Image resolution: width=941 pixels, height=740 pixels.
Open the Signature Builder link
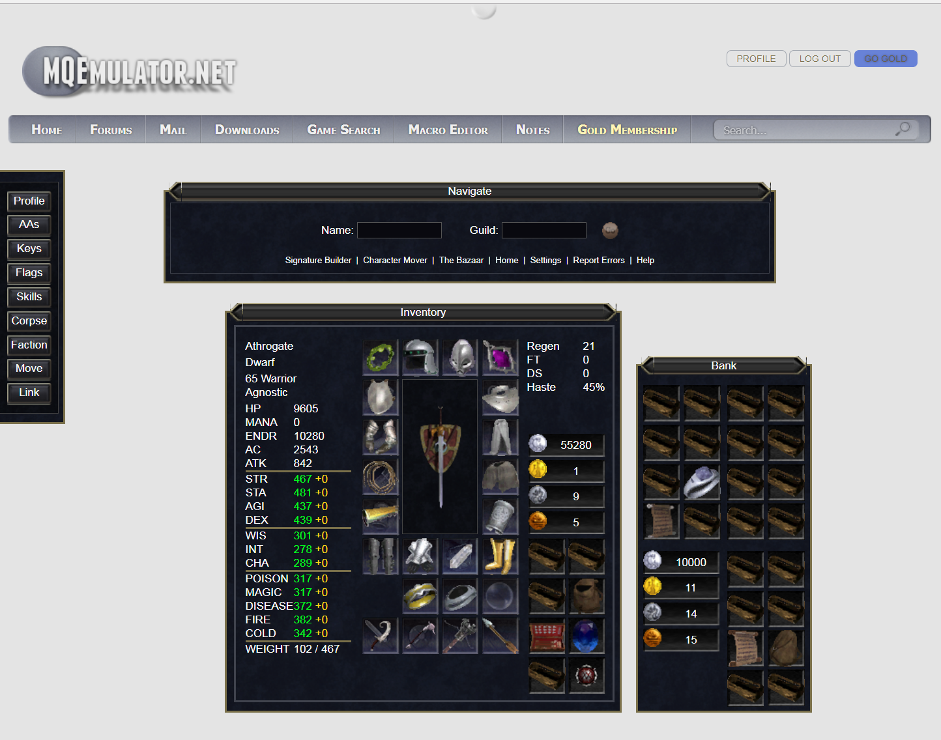318,260
